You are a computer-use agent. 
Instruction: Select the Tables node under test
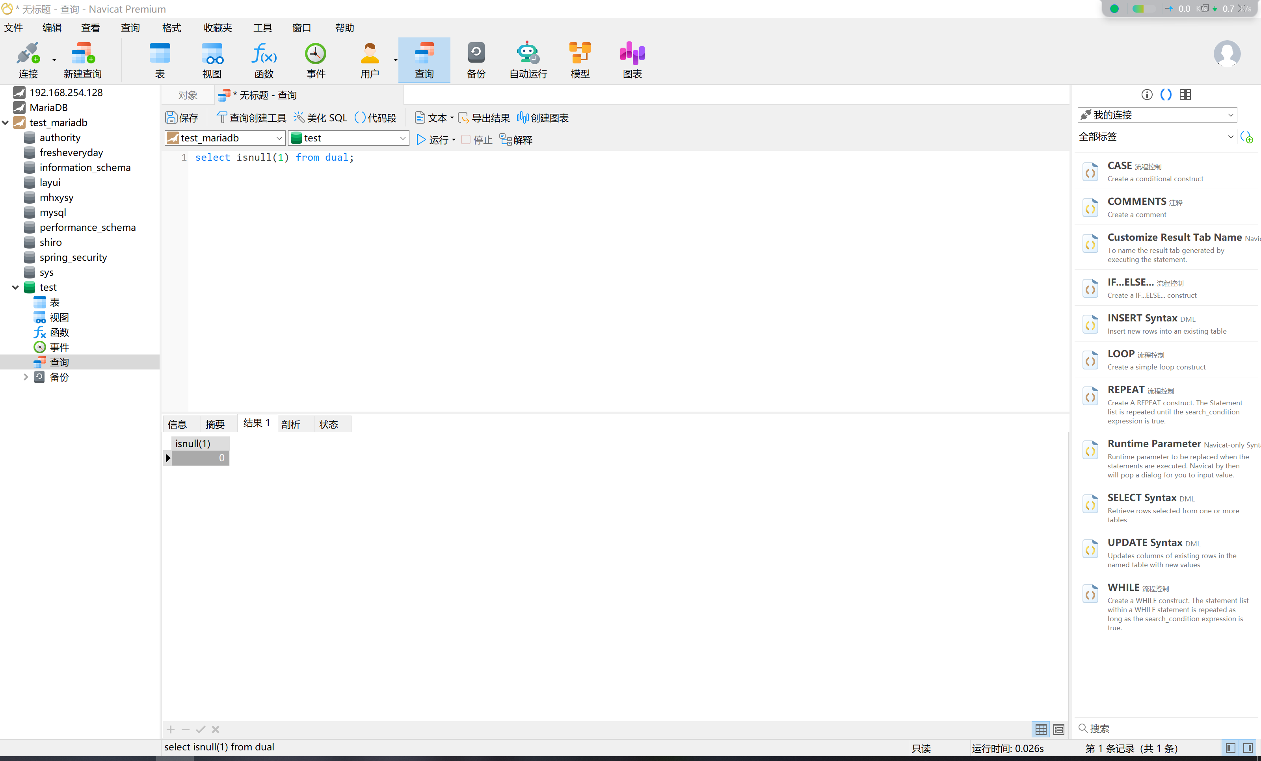click(55, 302)
